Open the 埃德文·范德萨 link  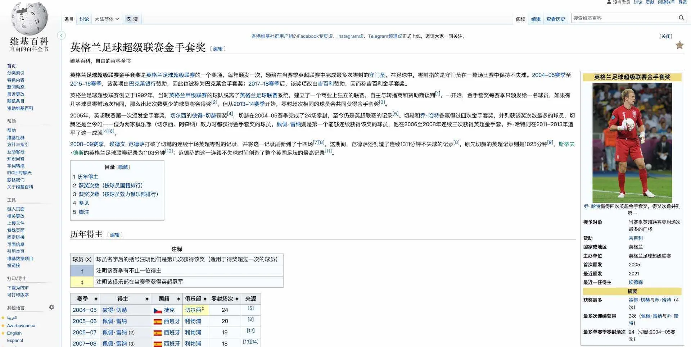pyautogui.click(x=127, y=144)
